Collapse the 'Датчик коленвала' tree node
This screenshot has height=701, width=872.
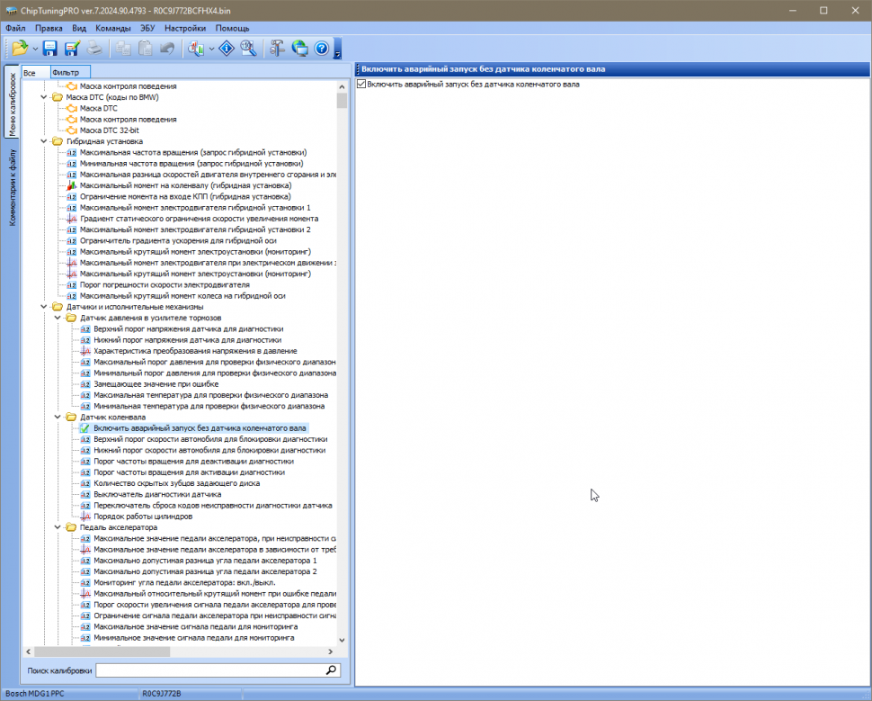58,418
